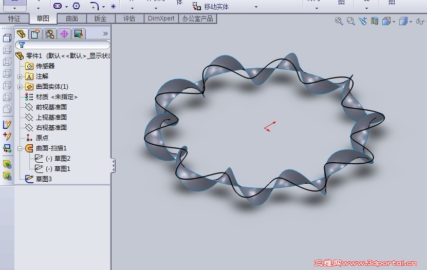Click the Zoom to Fit magnifier
The width and height of the screenshot is (427, 270).
coord(339,21)
